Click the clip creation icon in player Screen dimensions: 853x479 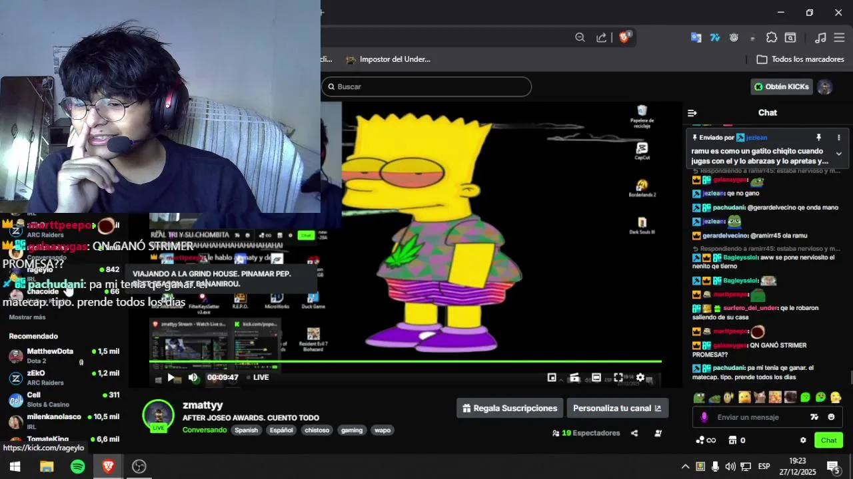click(574, 377)
